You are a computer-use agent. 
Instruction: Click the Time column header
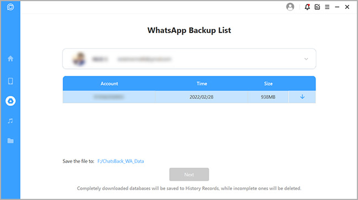pos(202,84)
